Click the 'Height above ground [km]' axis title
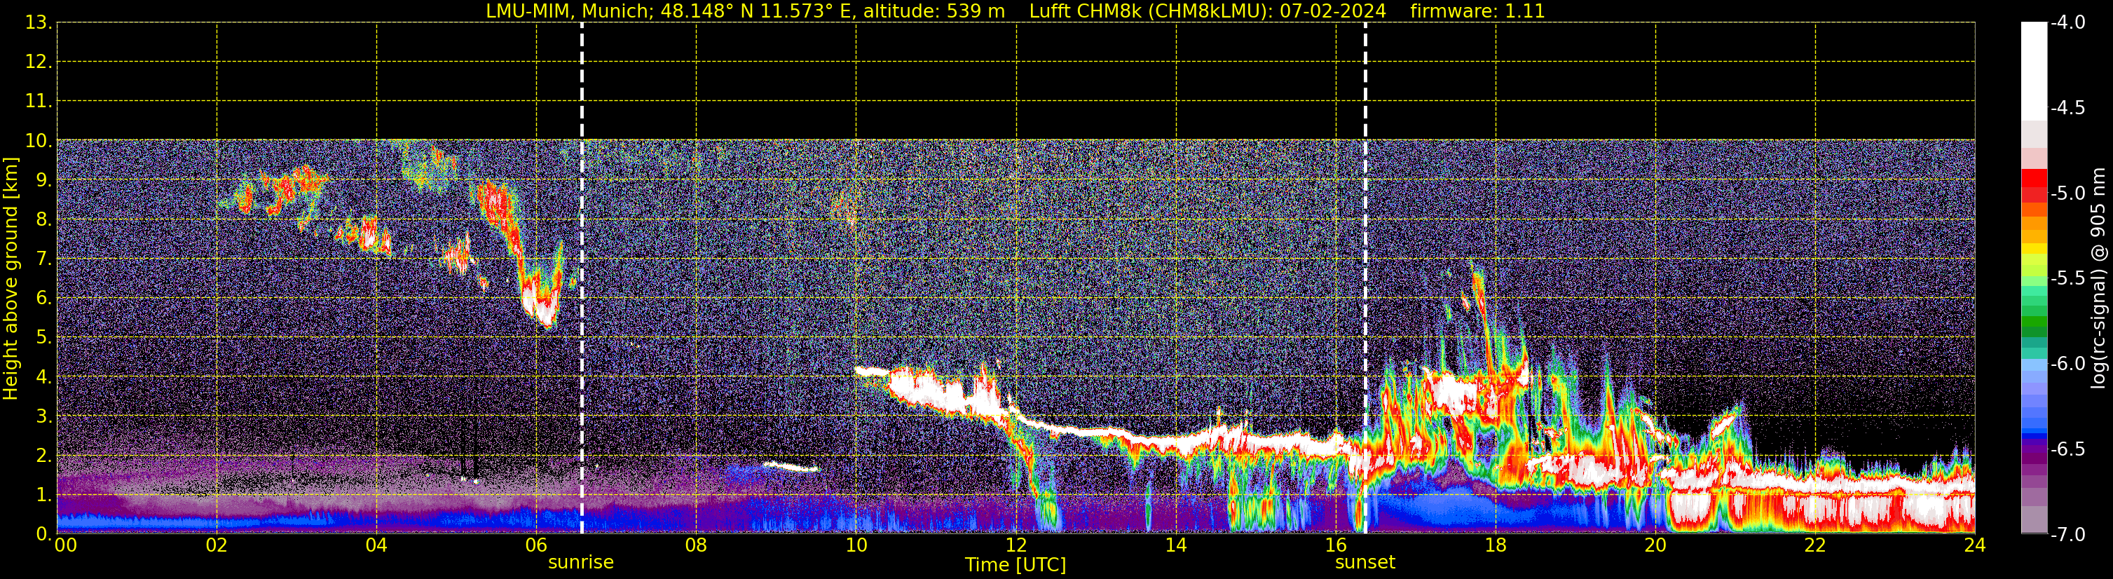Viewport: 2113px width, 579px height. [x=11, y=279]
